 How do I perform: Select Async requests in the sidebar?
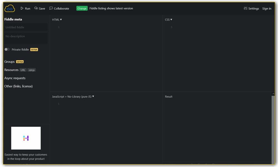click(15, 78)
